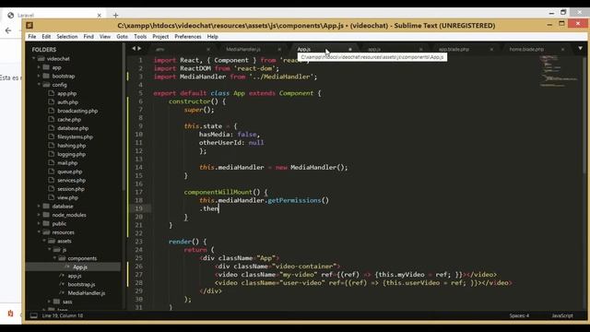
Task: Switch to the .env tab
Action: pyautogui.click(x=159, y=49)
